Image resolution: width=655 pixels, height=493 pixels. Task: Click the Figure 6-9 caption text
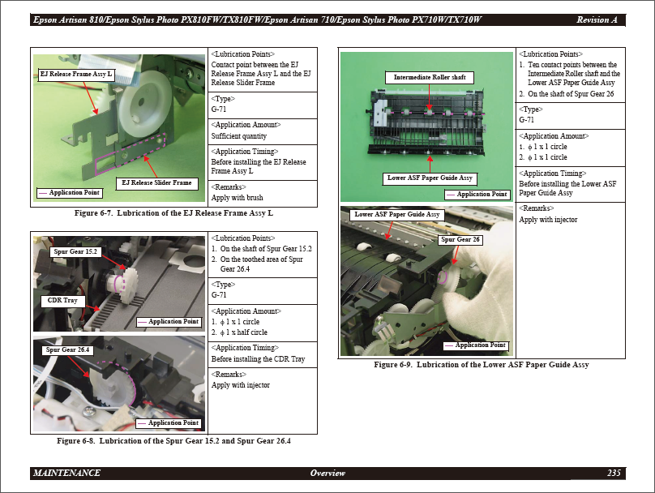pos(481,365)
